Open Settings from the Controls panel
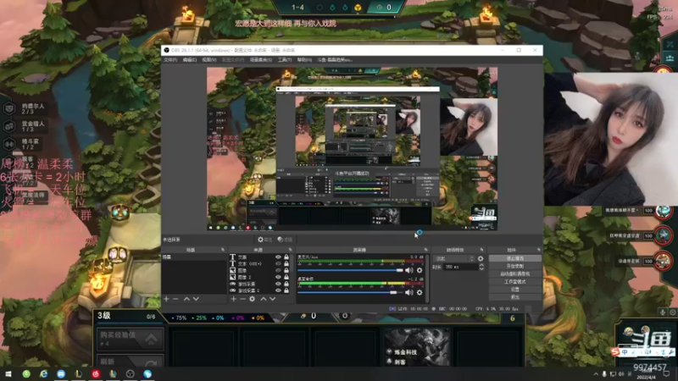Viewport: 678px width, 381px height. 514,290
